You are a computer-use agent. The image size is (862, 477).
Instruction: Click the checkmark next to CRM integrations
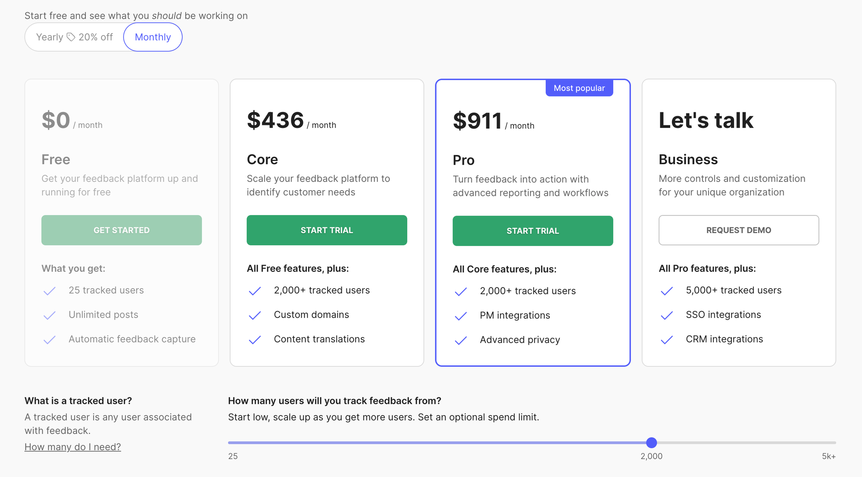(x=666, y=340)
